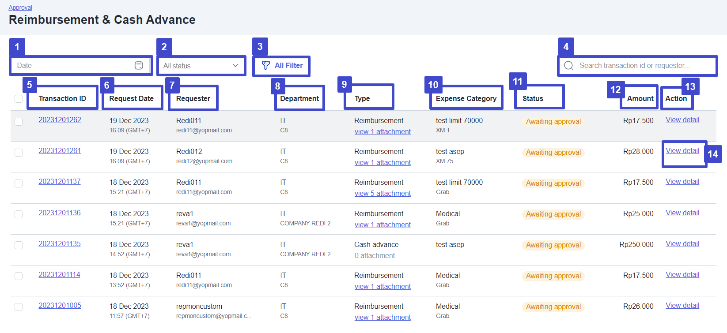
Task: View detail for the Rp250.000 cash advance
Action: pyautogui.click(x=682, y=244)
